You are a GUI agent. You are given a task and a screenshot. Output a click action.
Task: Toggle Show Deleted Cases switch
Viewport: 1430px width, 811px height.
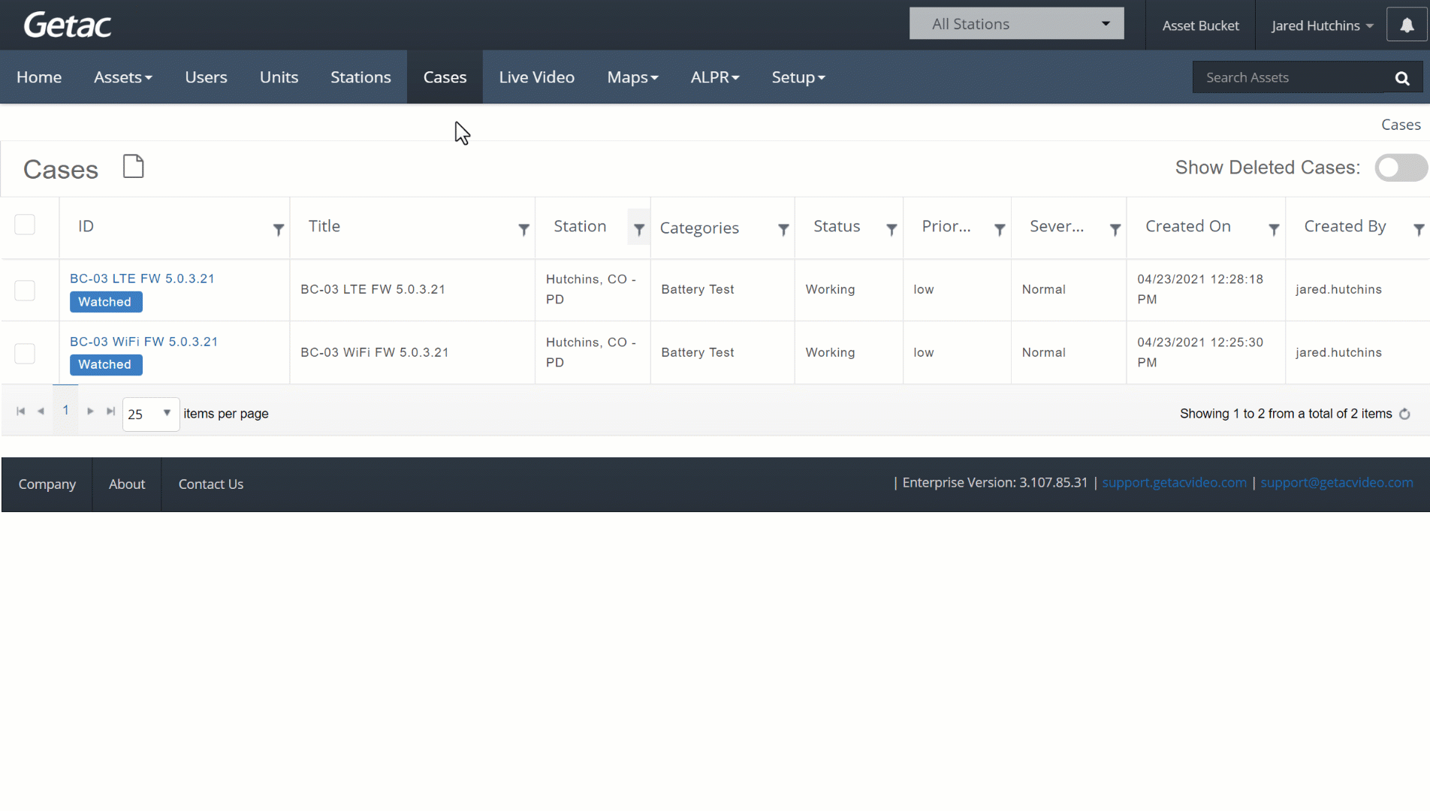(1401, 167)
